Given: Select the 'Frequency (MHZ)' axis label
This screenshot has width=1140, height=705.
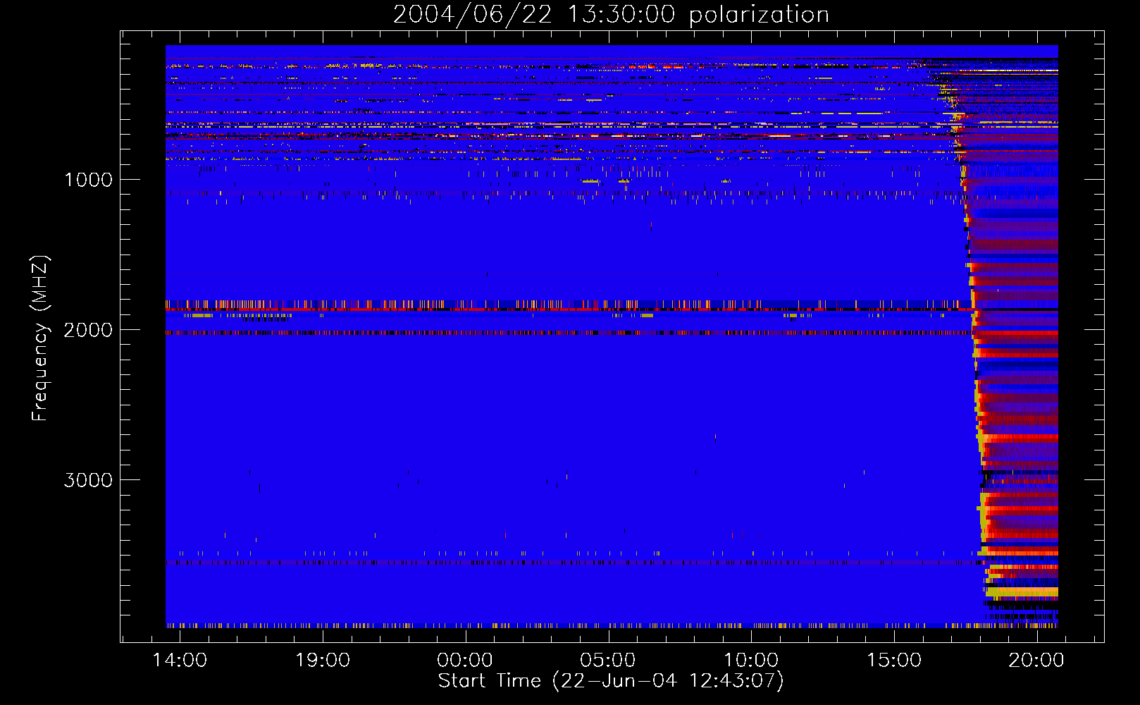Looking at the screenshot, I should coord(40,338).
